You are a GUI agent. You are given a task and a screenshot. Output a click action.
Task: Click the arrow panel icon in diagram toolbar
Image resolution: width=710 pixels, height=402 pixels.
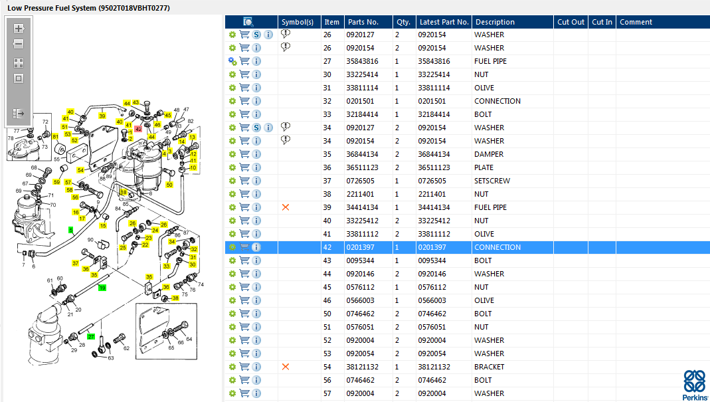(19, 114)
